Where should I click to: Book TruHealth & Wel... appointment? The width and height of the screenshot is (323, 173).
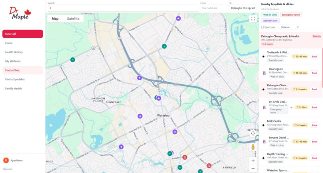coord(314,56)
